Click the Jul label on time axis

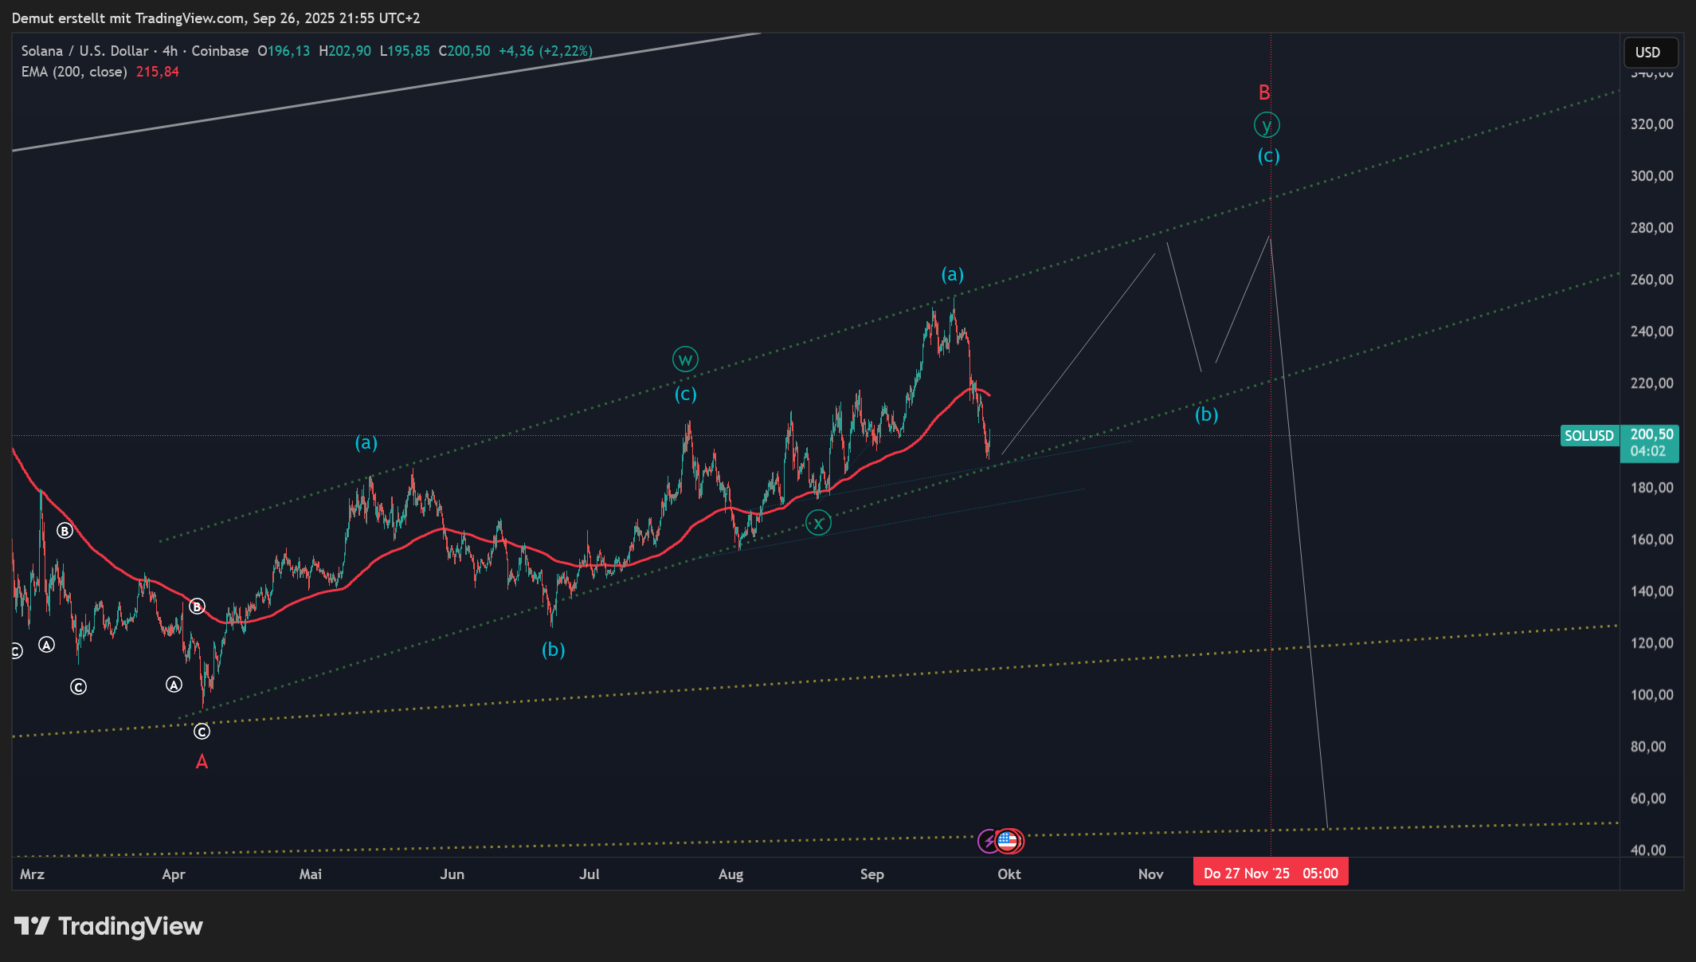point(589,874)
